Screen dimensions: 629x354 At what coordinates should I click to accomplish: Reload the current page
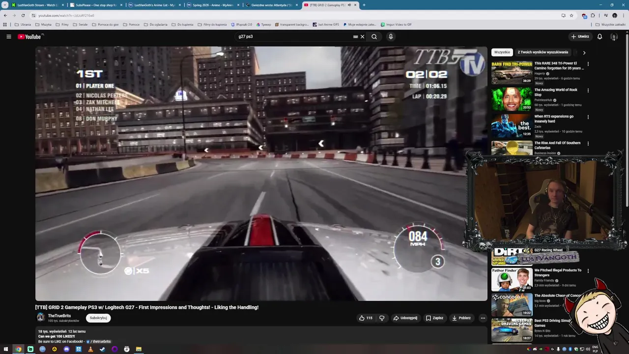pos(23,15)
